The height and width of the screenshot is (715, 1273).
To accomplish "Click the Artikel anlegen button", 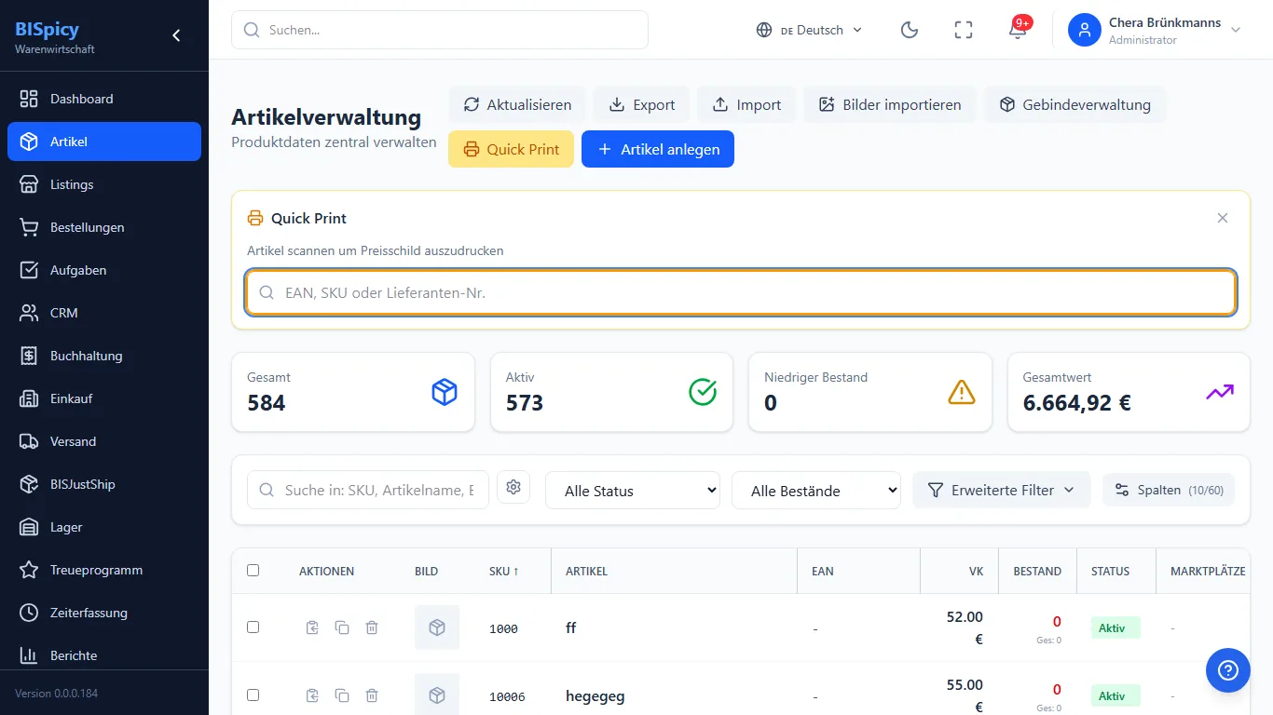I will pos(658,149).
